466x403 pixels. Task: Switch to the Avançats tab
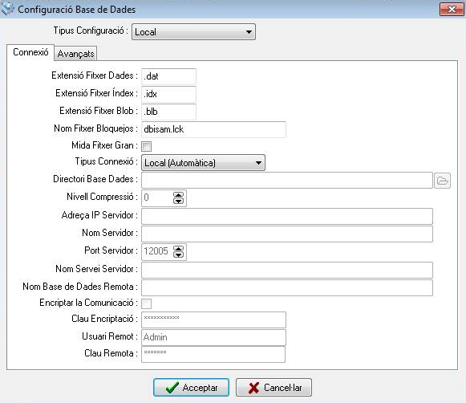coord(75,54)
